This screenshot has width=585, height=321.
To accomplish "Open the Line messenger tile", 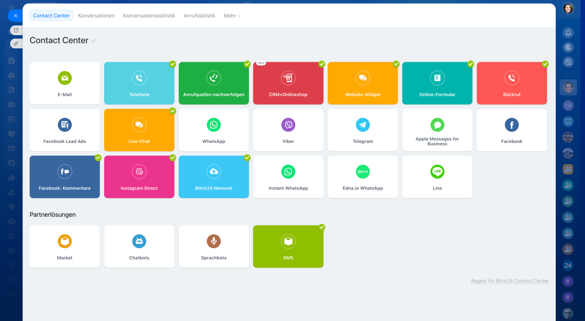I will [437, 177].
